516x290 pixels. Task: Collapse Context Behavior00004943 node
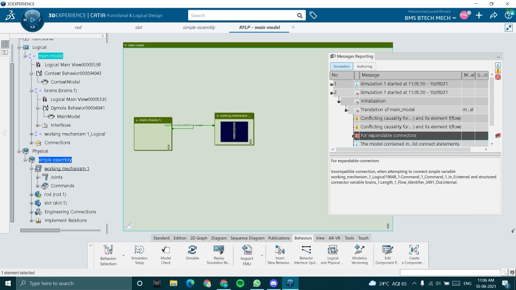[x=32, y=74]
